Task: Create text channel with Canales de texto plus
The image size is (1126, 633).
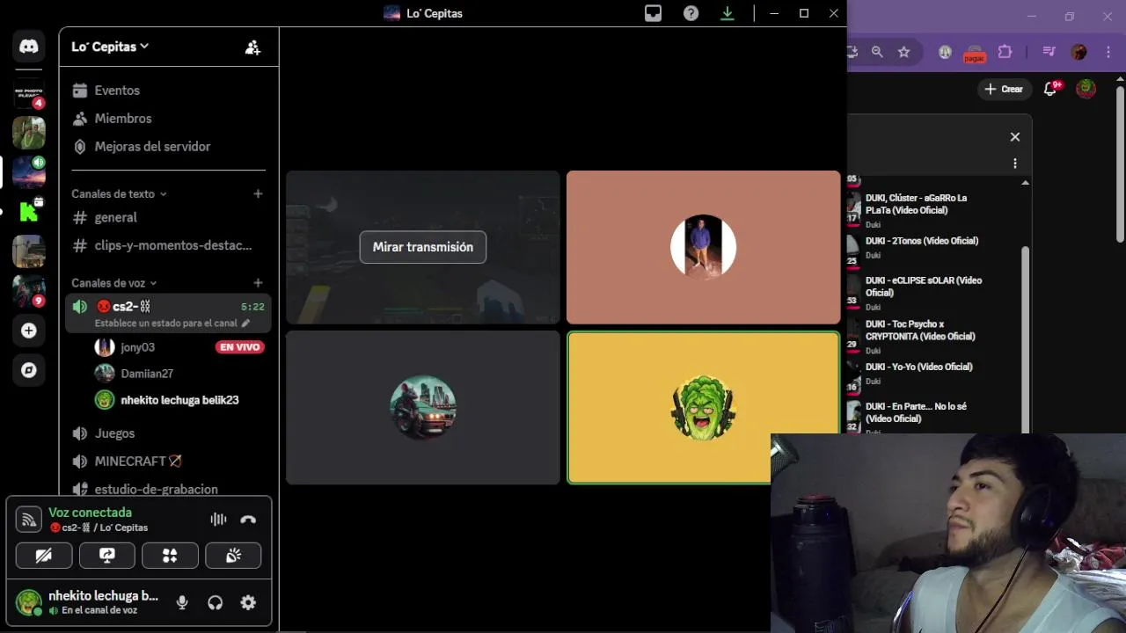Action: point(258,193)
